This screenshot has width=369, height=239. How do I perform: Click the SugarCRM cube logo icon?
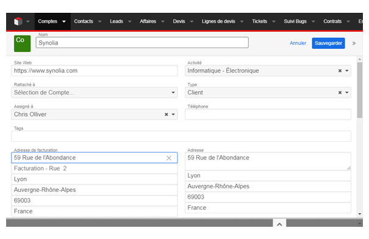pos(18,21)
